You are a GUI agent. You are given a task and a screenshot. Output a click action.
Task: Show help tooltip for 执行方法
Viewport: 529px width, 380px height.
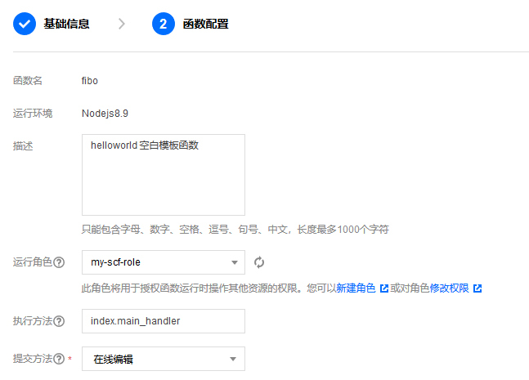[59, 321]
